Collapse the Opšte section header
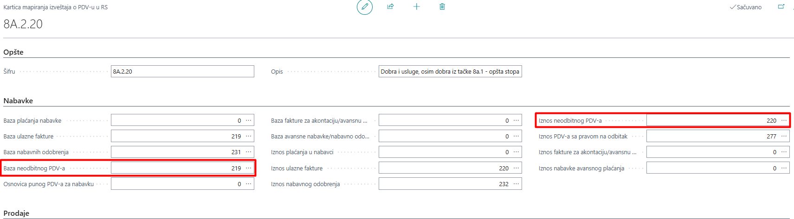Viewport: 794px width, 219px height. click(13, 52)
